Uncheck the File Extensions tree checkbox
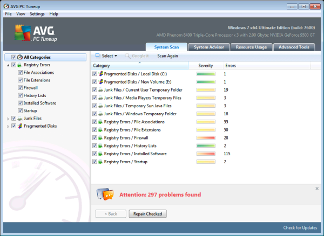 click(x=20, y=80)
